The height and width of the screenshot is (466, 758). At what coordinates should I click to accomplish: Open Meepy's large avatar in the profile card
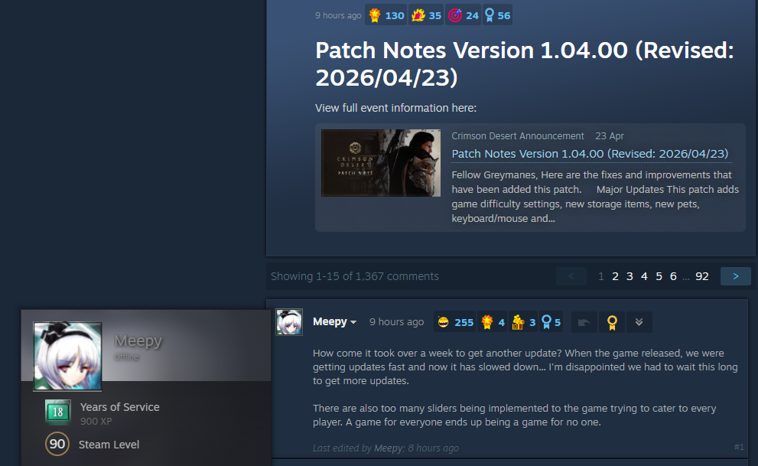(67, 357)
